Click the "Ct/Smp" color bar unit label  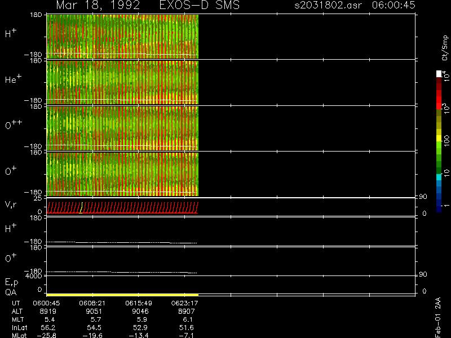tap(445, 48)
